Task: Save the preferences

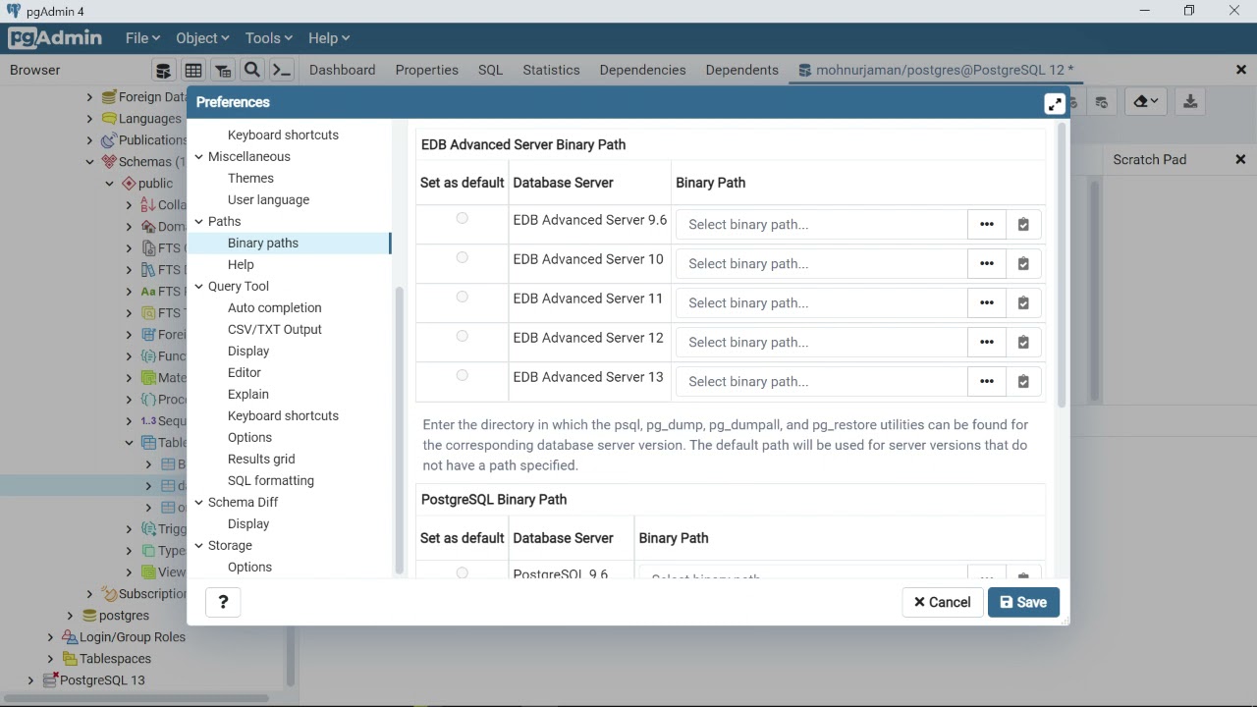Action: (x=1023, y=602)
